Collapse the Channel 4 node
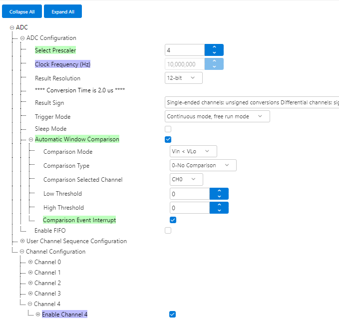Image resolution: width=339 pixels, height=329 pixels. pyautogui.click(x=30, y=304)
